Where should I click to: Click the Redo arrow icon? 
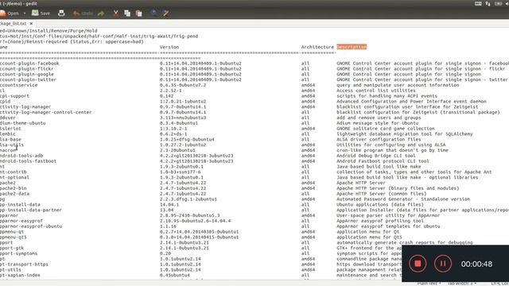101,14
